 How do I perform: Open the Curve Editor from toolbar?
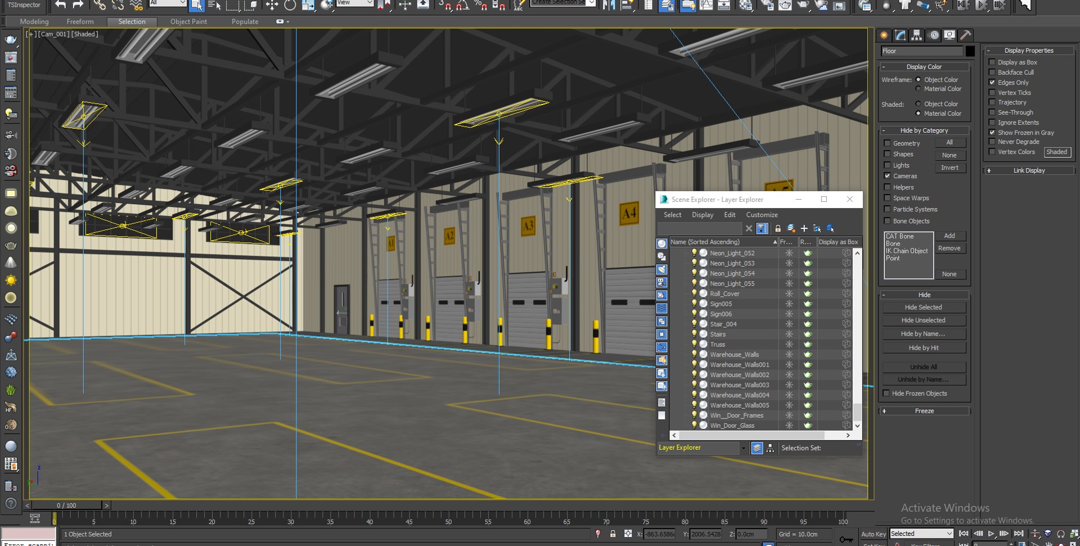point(706,5)
